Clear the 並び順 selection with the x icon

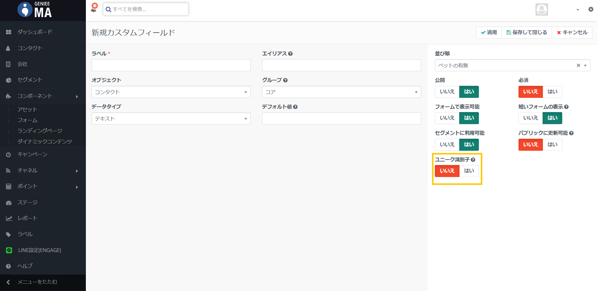click(578, 66)
